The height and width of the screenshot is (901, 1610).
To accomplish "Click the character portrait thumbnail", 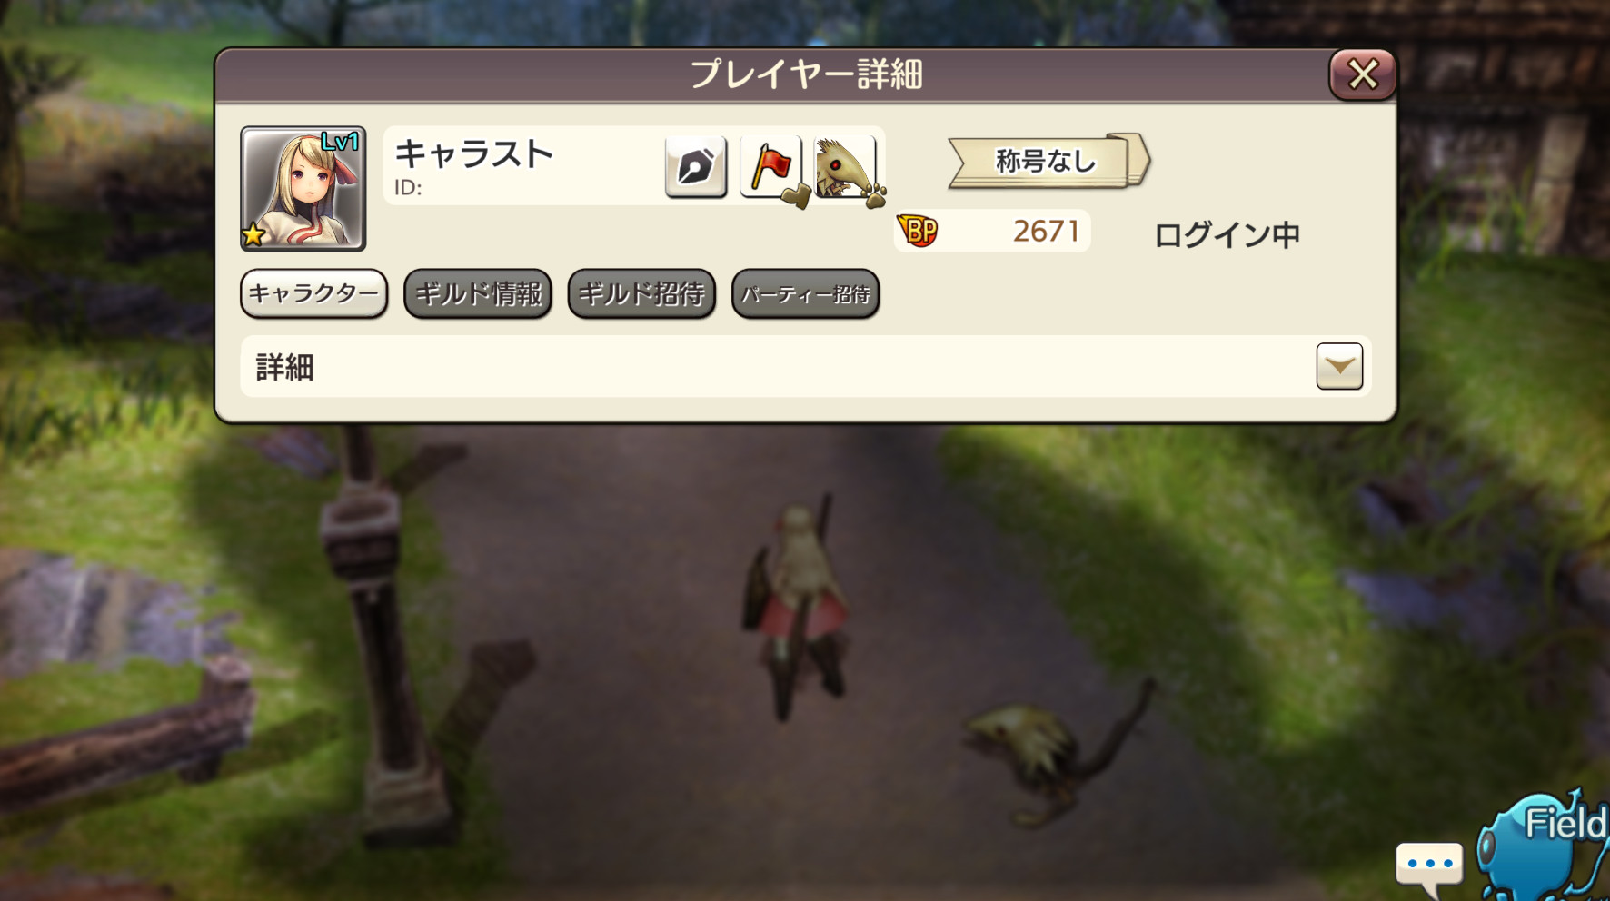I will pyautogui.click(x=303, y=189).
